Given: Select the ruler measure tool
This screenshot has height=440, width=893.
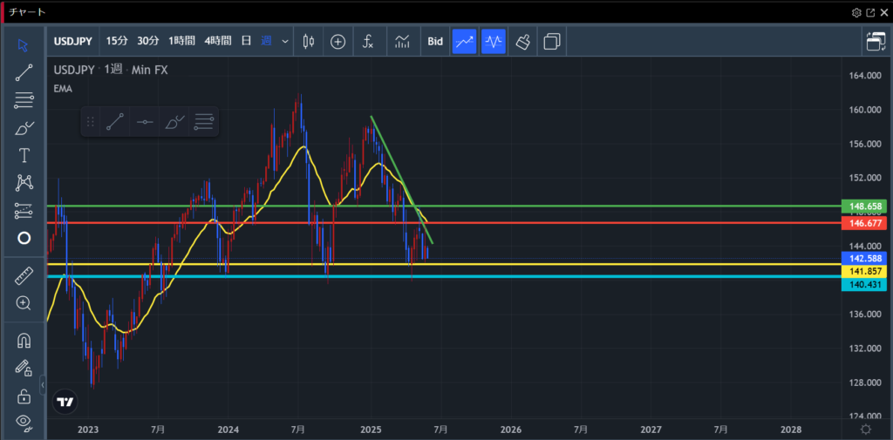Looking at the screenshot, I should point(24,276).
